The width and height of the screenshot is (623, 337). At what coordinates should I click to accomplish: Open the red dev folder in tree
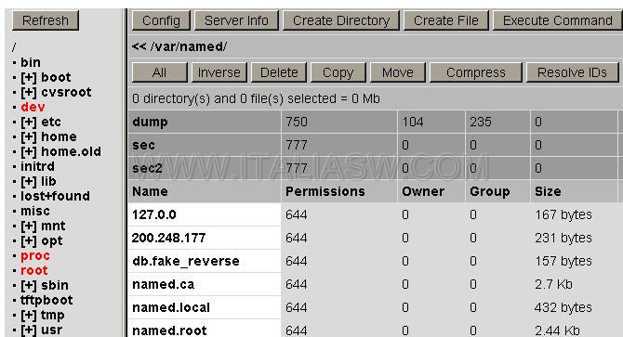point(33,107)
